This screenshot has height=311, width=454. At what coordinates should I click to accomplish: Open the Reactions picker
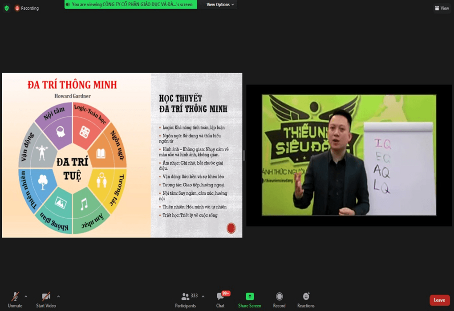(306, 300)
